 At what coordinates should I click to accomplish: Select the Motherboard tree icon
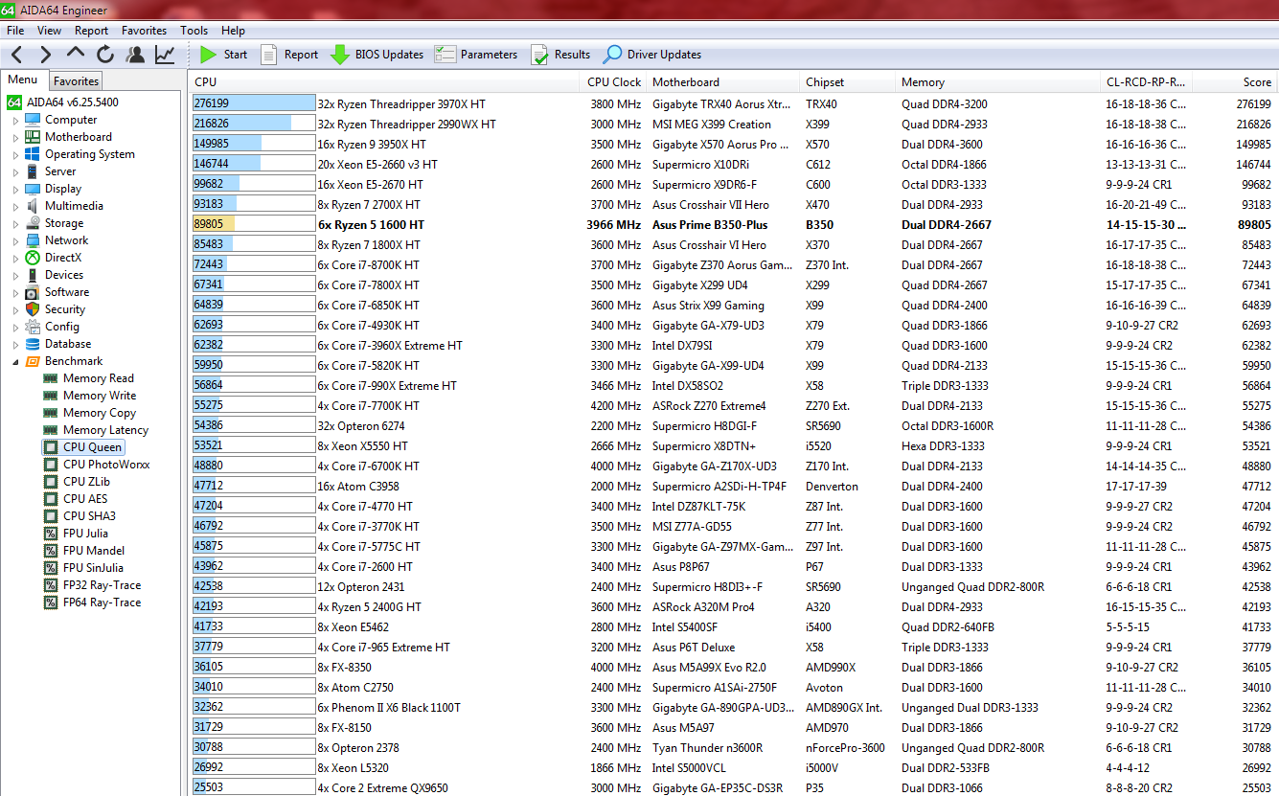pyautogui.click(x=33, y=137)
